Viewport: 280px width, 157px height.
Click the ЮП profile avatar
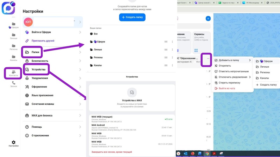coord(28,22)
